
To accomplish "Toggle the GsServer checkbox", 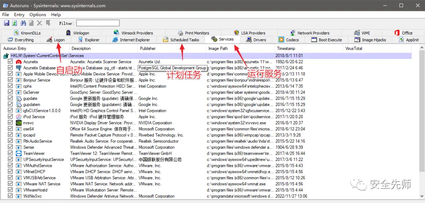I will click(10, 92).
